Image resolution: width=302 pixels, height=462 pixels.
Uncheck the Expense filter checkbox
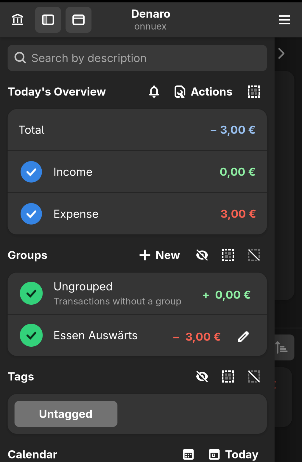[x=31, y=214]
